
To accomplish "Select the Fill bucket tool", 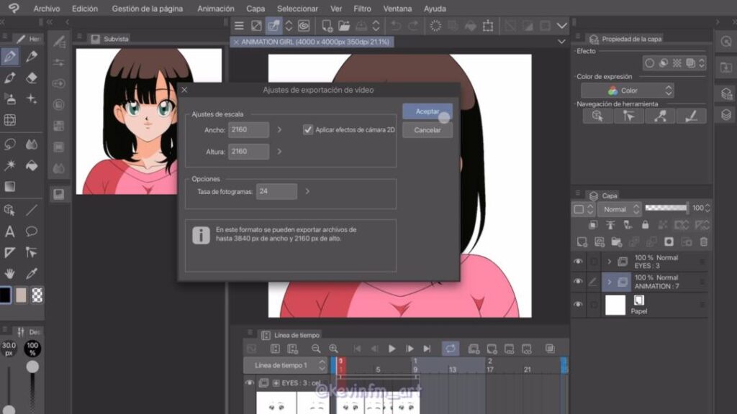I will click(32, 165).
